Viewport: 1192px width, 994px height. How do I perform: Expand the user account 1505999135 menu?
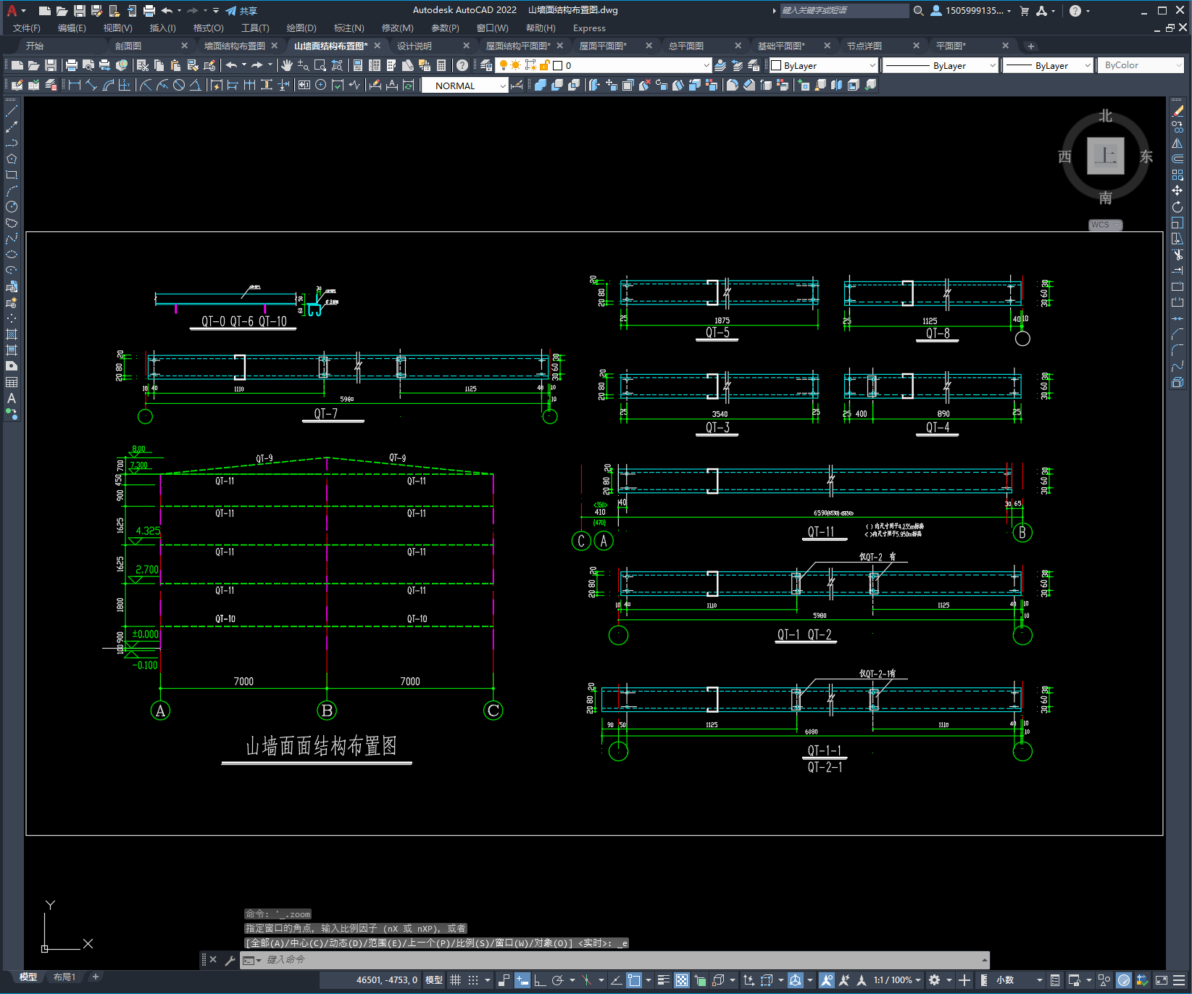(971, 11)
